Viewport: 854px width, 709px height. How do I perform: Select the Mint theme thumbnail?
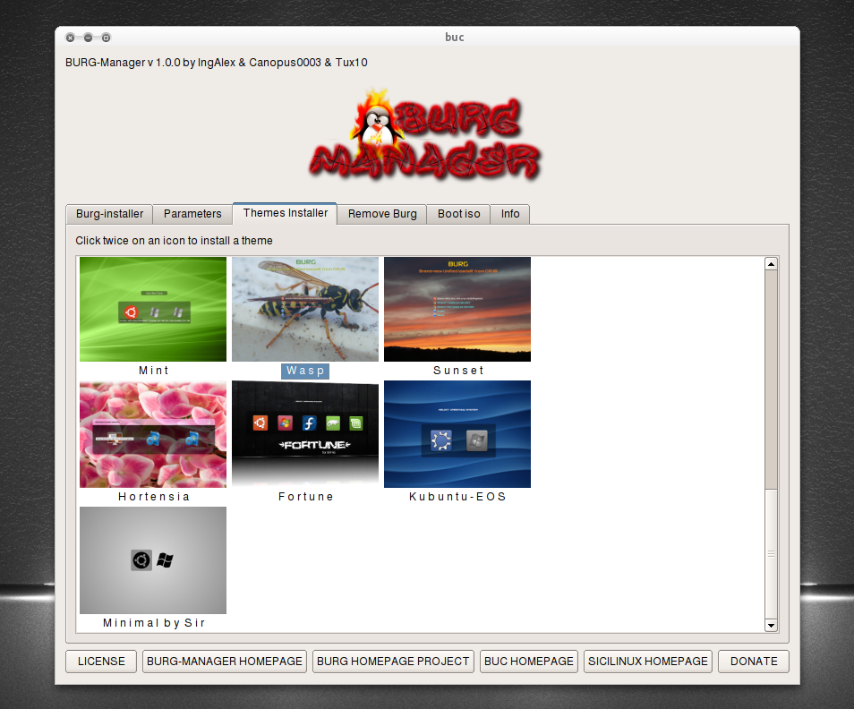[x=153, y=309]
